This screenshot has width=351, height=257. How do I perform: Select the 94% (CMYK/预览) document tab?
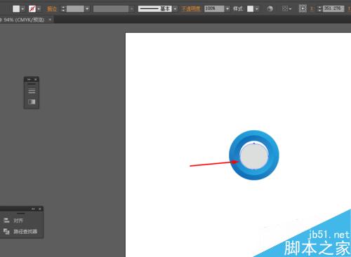point(24,20)
